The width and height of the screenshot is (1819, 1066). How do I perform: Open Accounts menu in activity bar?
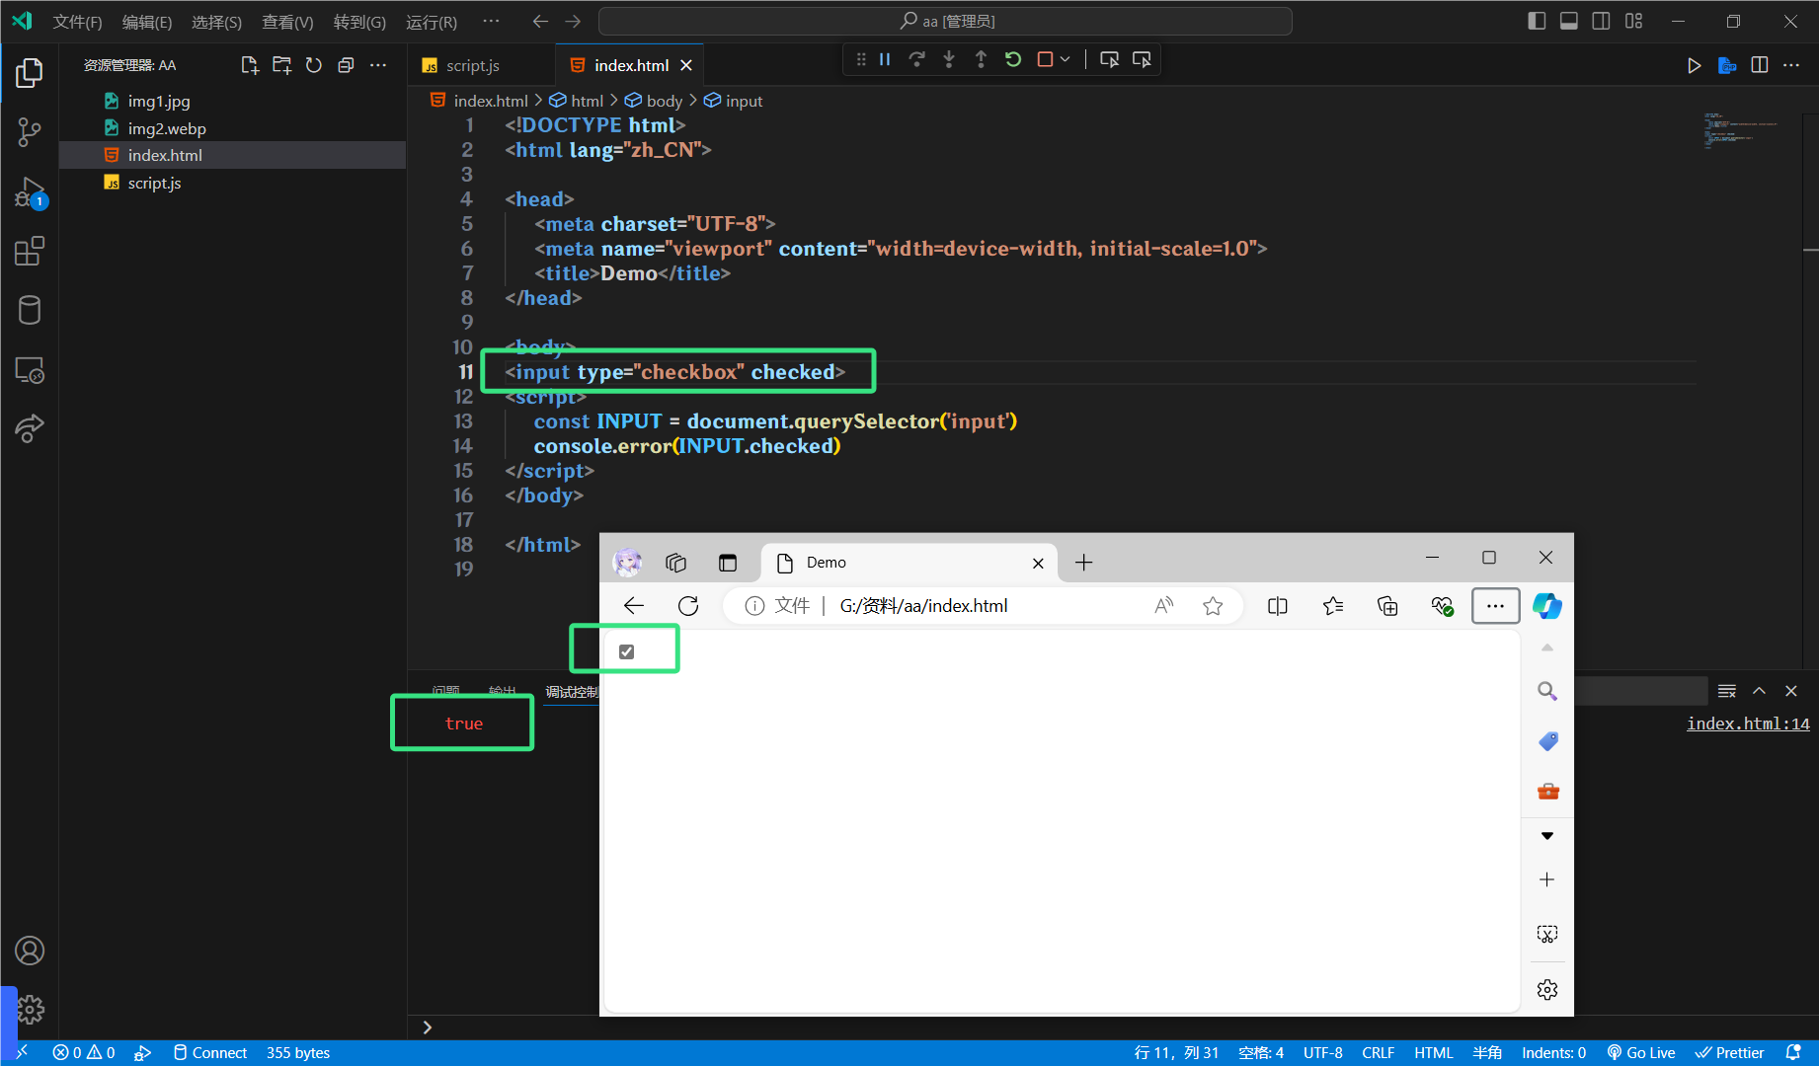30,951
